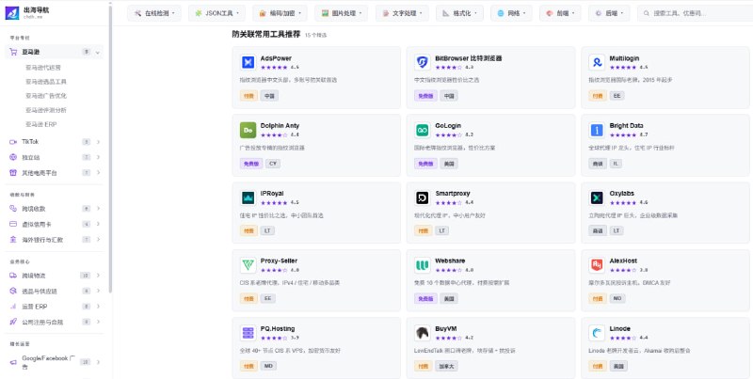The width and height of the screenshot is (753, 379).
Task: Go to 亚马逊 ERP sub-item
Action: point(41,124)
